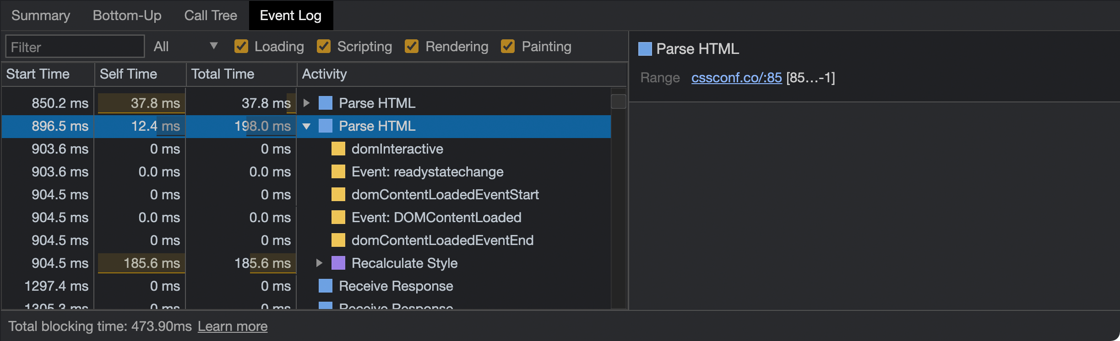Disable the Rendering checkbox
The height and width of the screenshot is (341, 1120).
412,47
